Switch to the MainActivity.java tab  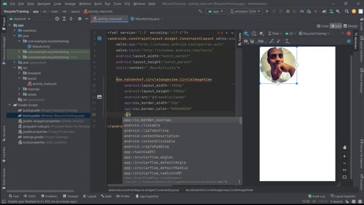147,19
